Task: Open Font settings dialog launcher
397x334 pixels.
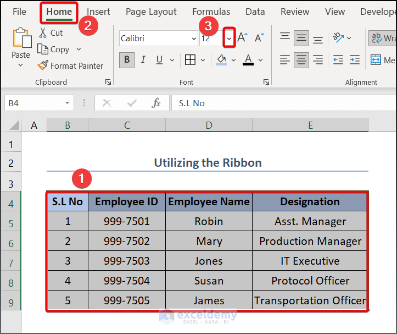Action: coord(266,82)
